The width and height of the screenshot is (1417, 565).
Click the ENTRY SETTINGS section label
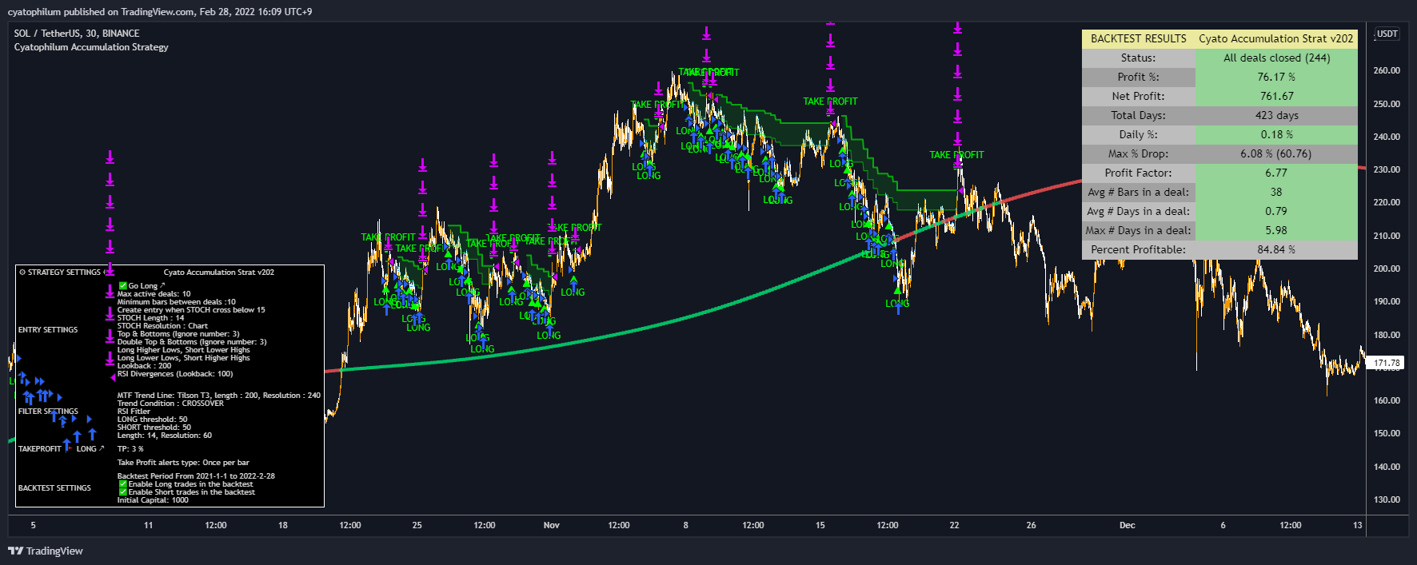point(48,329)
